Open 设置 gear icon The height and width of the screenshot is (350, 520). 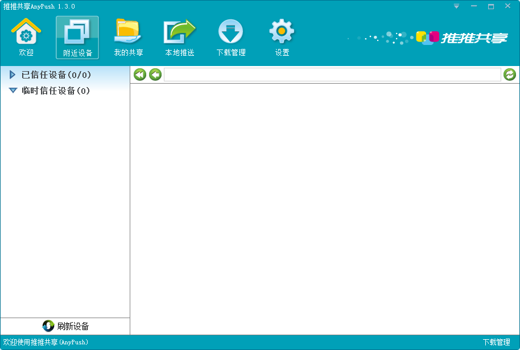(x=282, y=37)
